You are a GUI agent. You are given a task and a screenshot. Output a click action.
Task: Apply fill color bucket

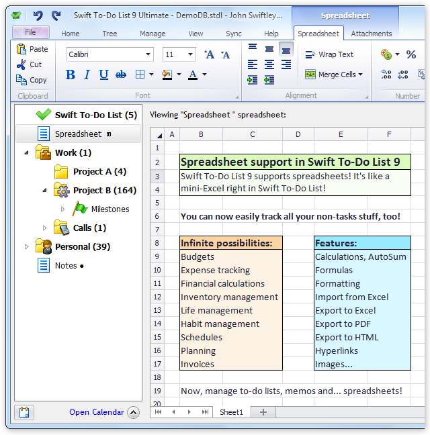(x=167, y=75)
